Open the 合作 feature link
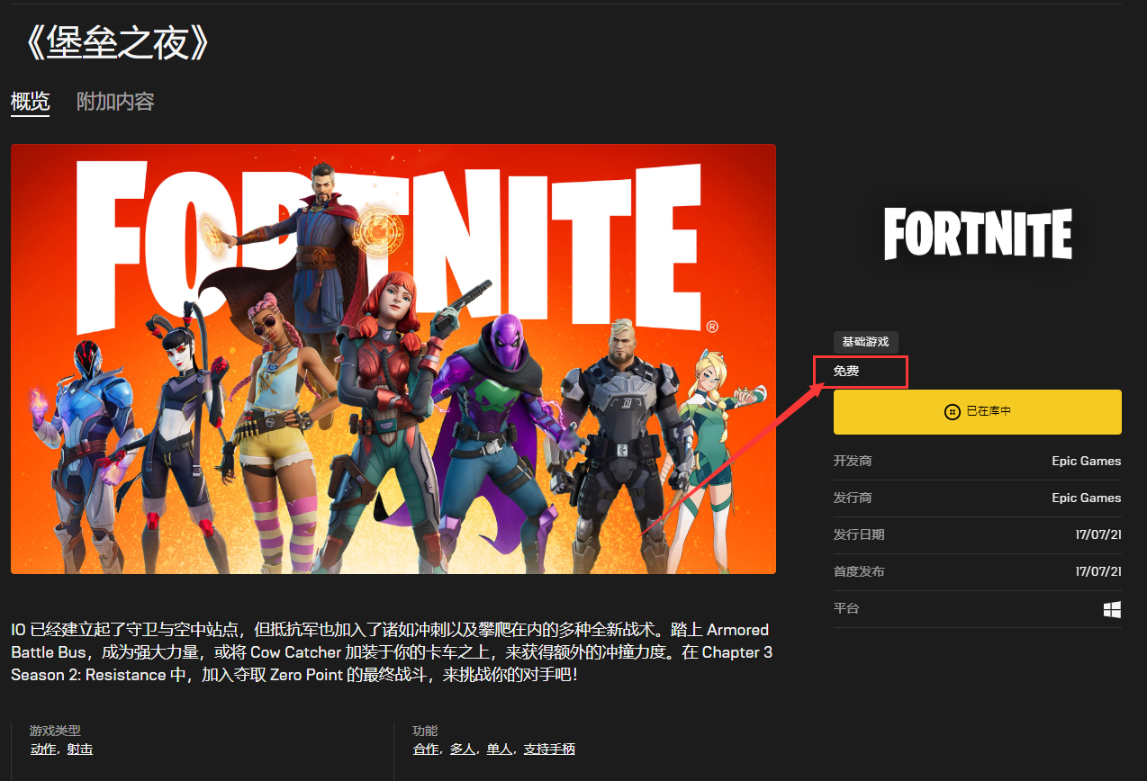This screenshot has width=1147, height=781. point(426,749)
